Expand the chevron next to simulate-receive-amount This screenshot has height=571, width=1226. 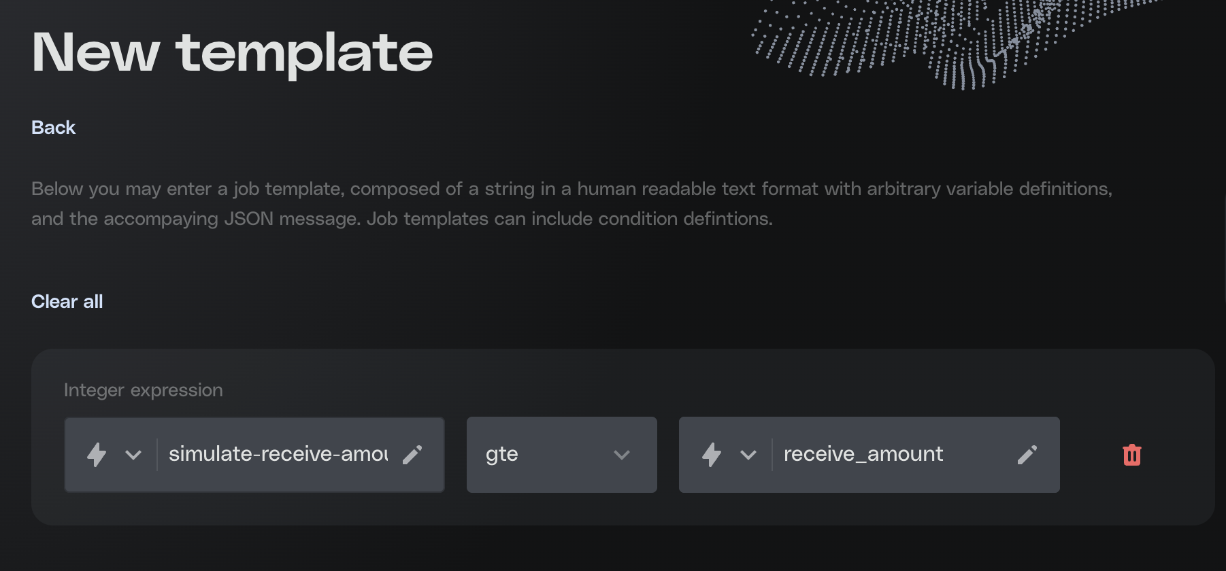[133, 455]
